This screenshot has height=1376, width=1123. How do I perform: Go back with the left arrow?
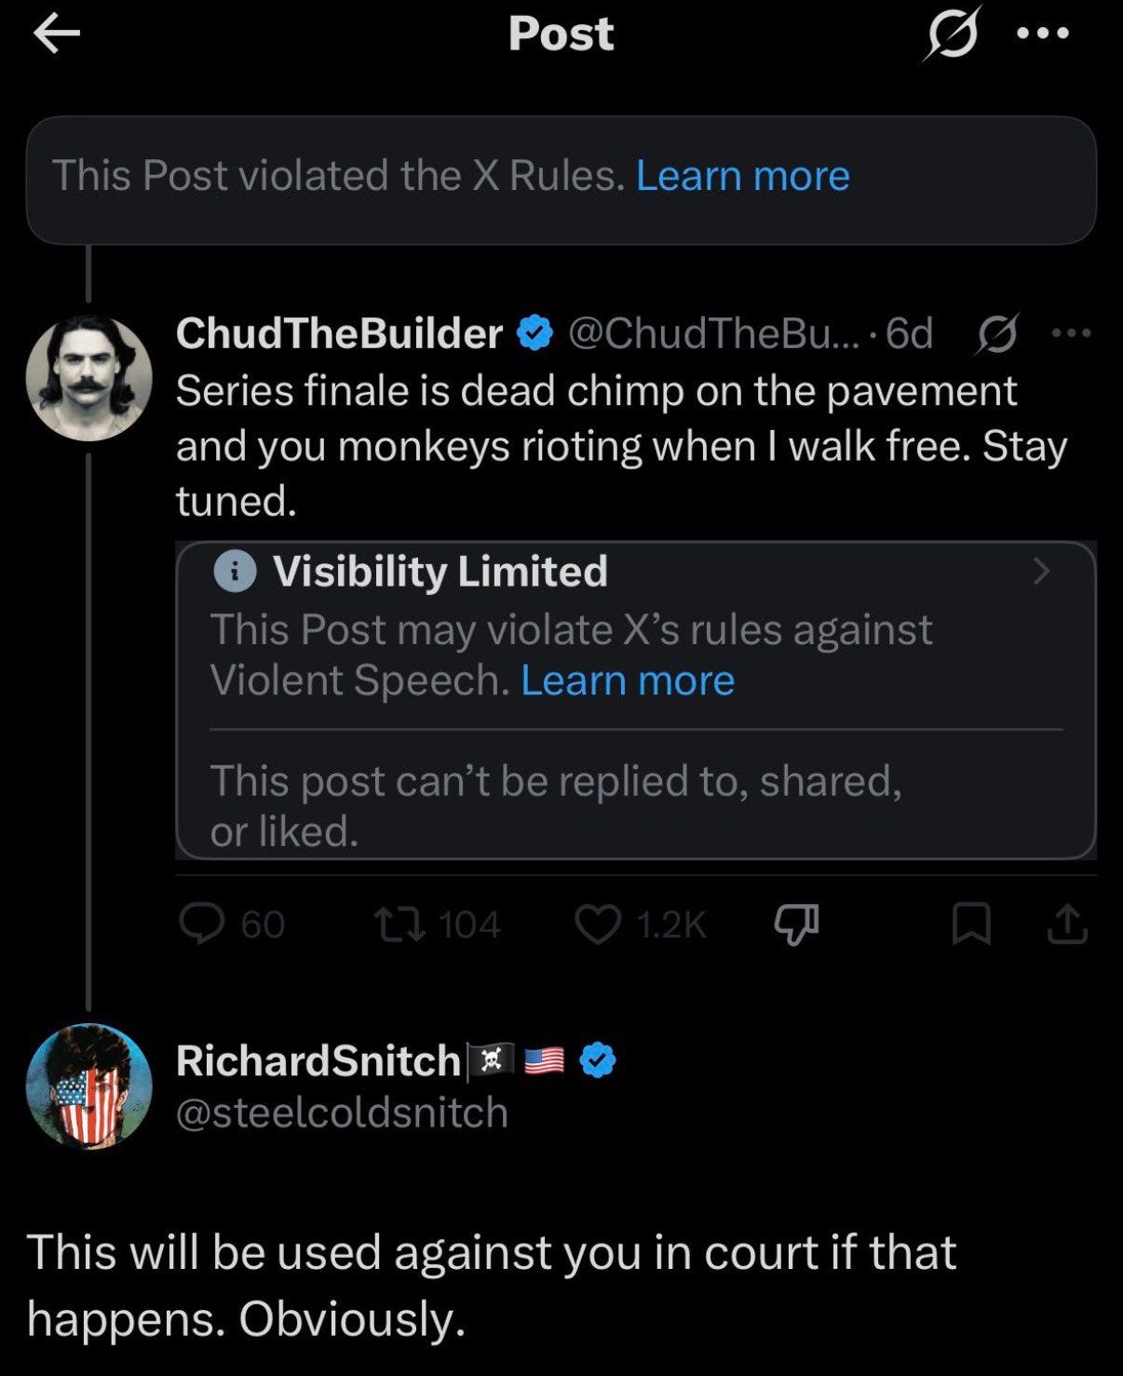56,35
